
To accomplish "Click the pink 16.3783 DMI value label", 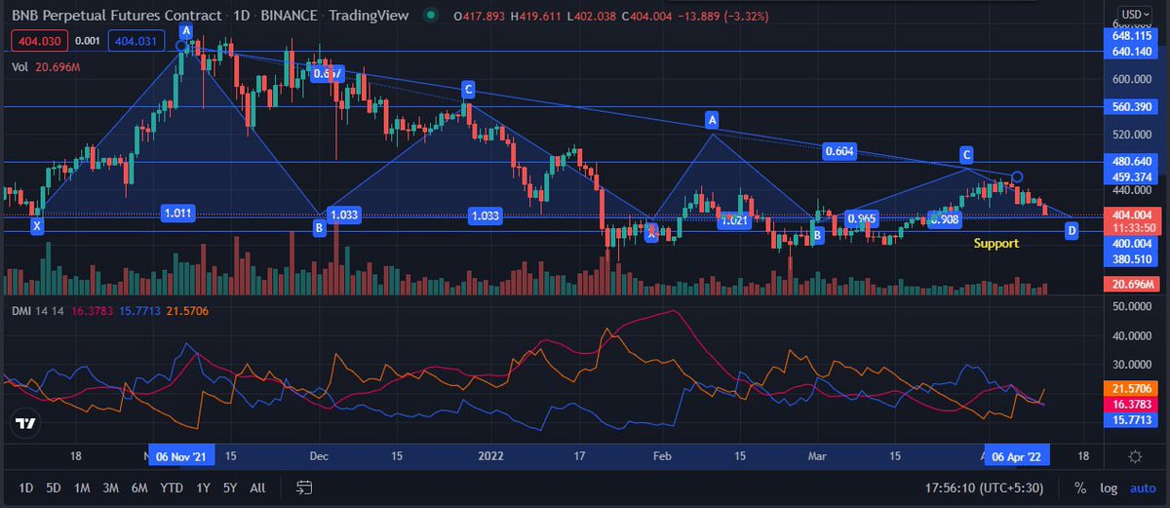I will pos(1132,404).
